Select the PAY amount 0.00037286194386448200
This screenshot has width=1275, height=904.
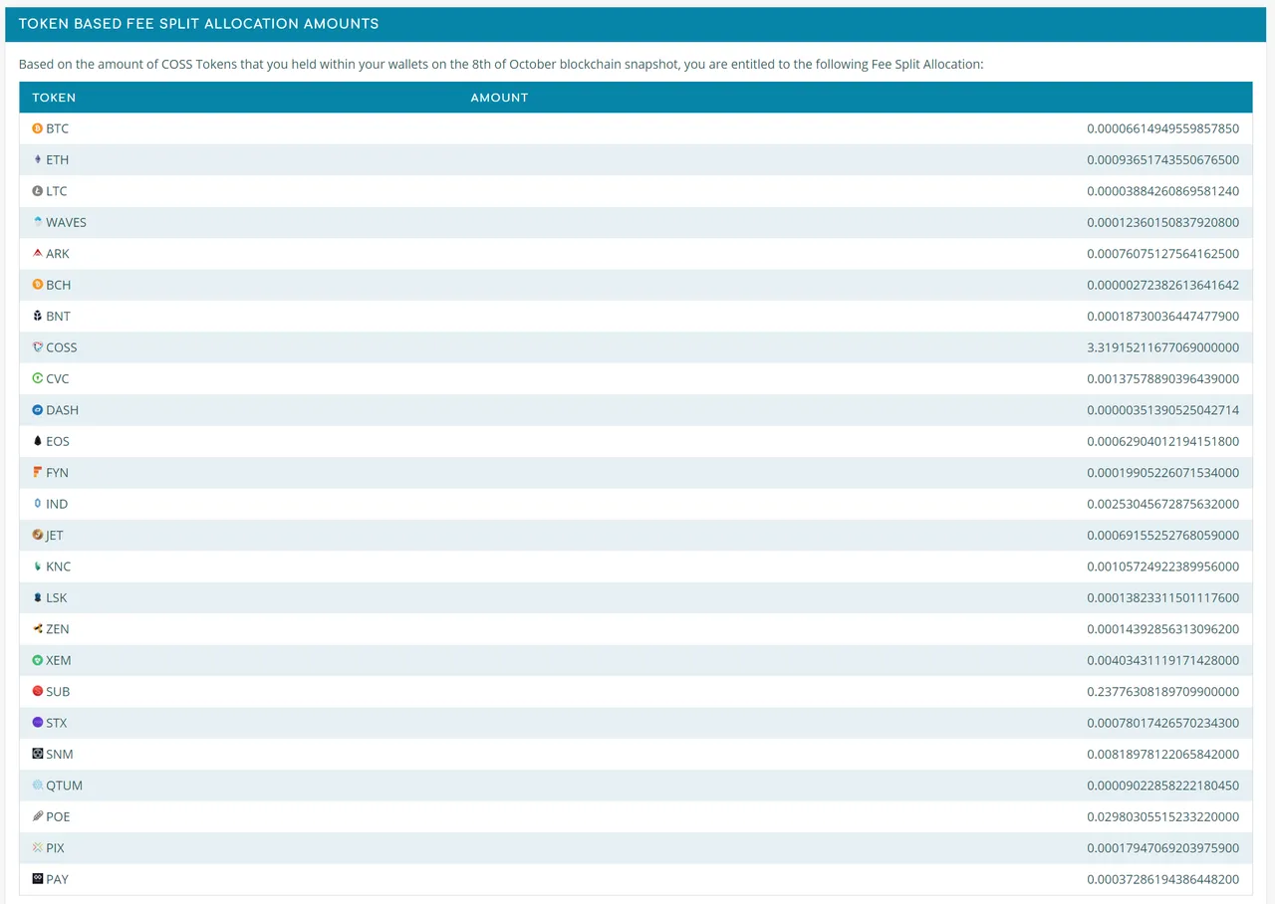1162,879
